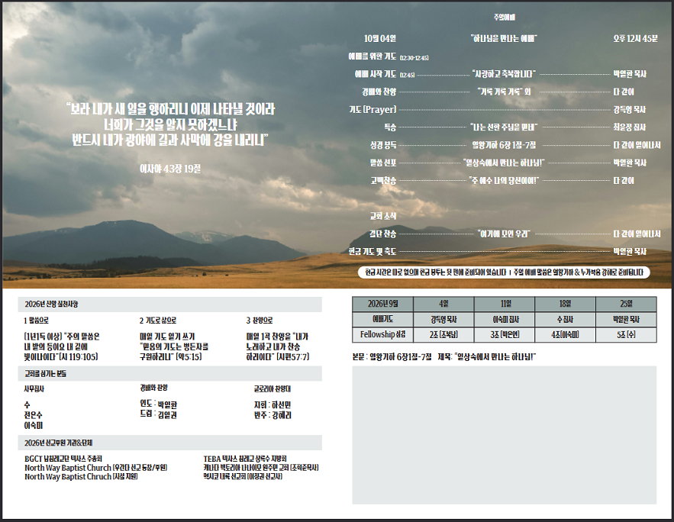This screenshot has height=522, width=674.
Task: Click "다 같이" in the 고백찬송 row
Action: (624, 181)
